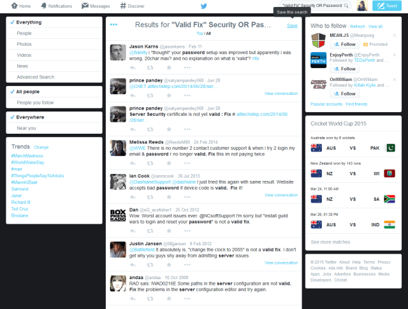The height and width of the screenshot is (309, 408).
Task: Open the Discover tab
Action: (132, 6)
